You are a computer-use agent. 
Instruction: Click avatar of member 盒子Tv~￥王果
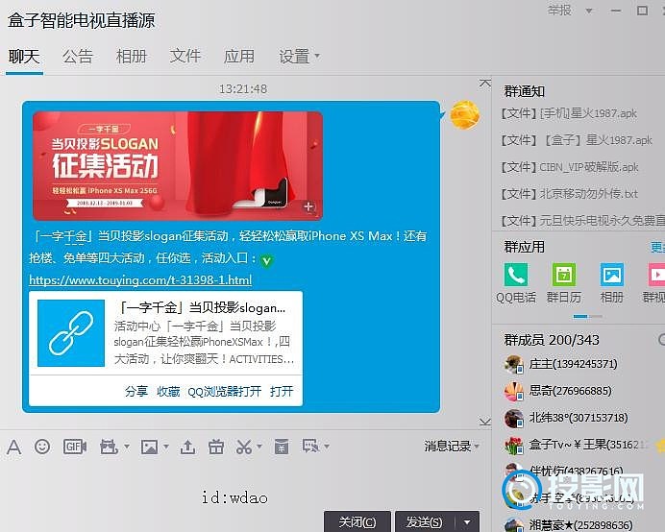513,445
